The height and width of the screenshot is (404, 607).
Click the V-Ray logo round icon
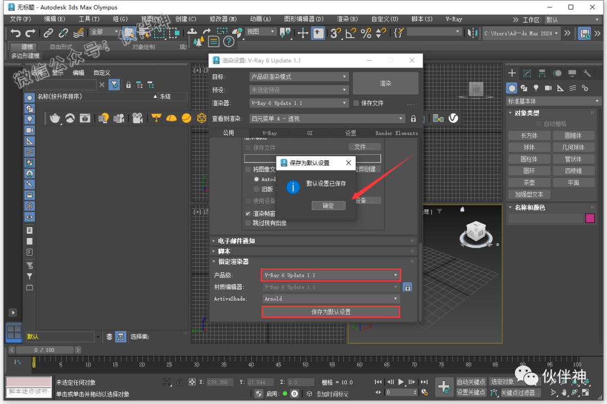pos(454,118)
